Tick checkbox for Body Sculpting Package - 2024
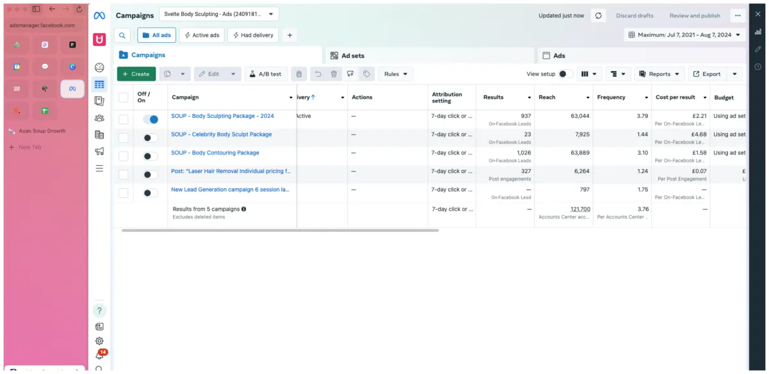Screen dimensions: 769x374 pyautogui.click(x=124, y=119)
